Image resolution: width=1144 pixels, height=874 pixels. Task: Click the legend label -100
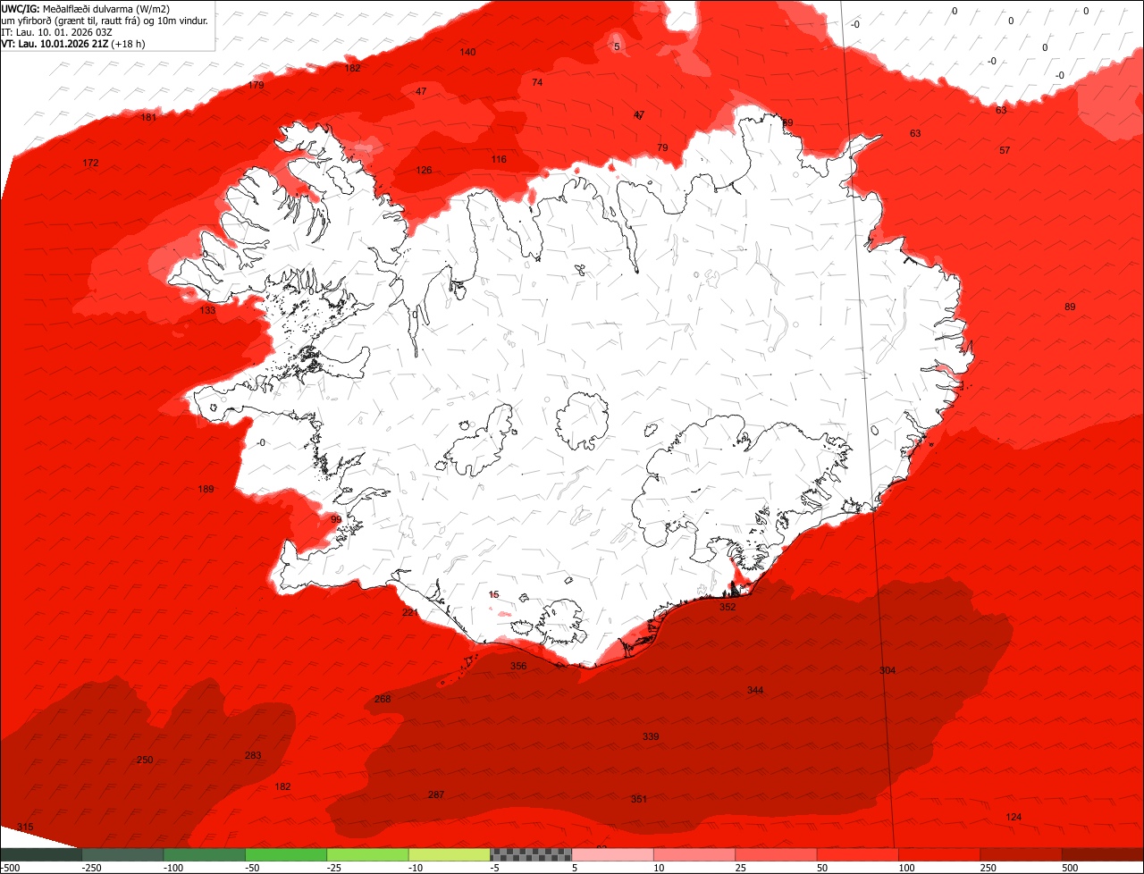point(173,868)
